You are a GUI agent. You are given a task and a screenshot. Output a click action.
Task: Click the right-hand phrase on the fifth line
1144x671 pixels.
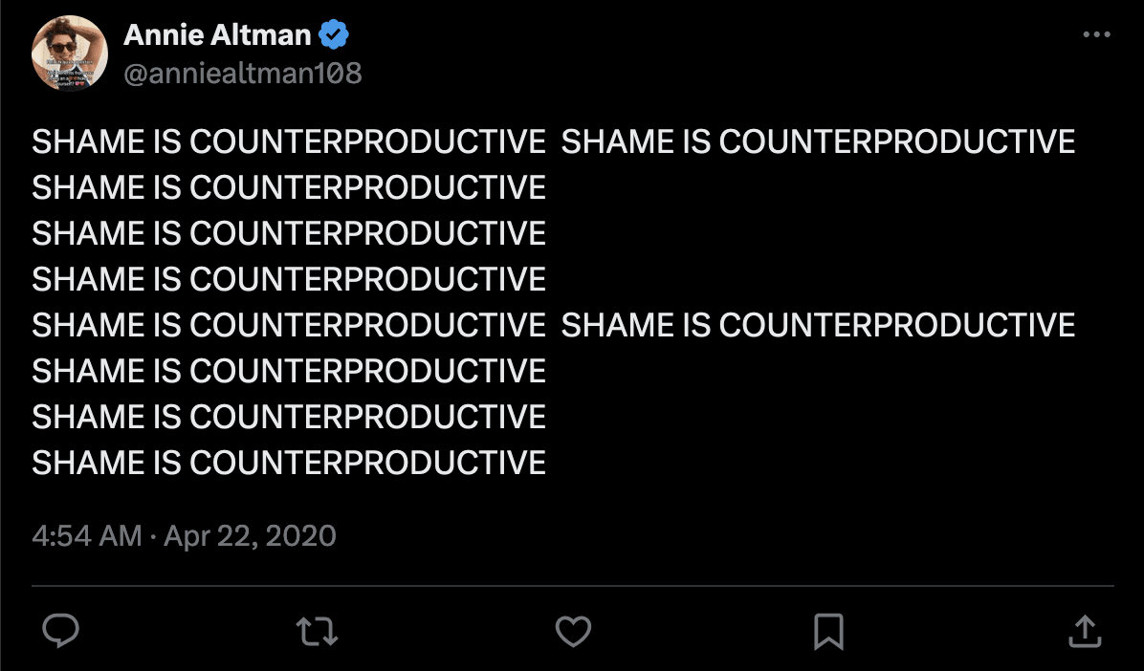pyautogui.click(x=818, y=325)
